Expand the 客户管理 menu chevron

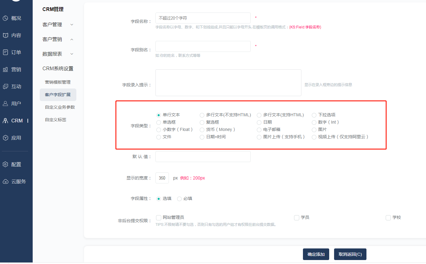[72, 24]
